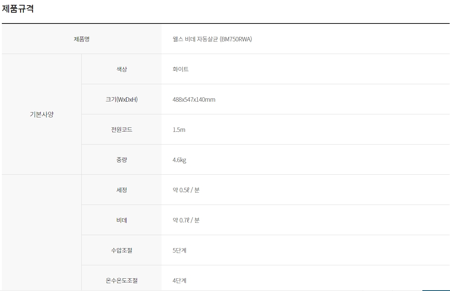This screenshot has width=450, height=291.
Task: Select the 약 0.5ℓ / 분 value
Action: (186, 190)
